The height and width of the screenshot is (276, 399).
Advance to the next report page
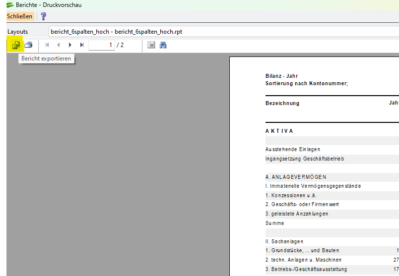(x=70, y=45)
